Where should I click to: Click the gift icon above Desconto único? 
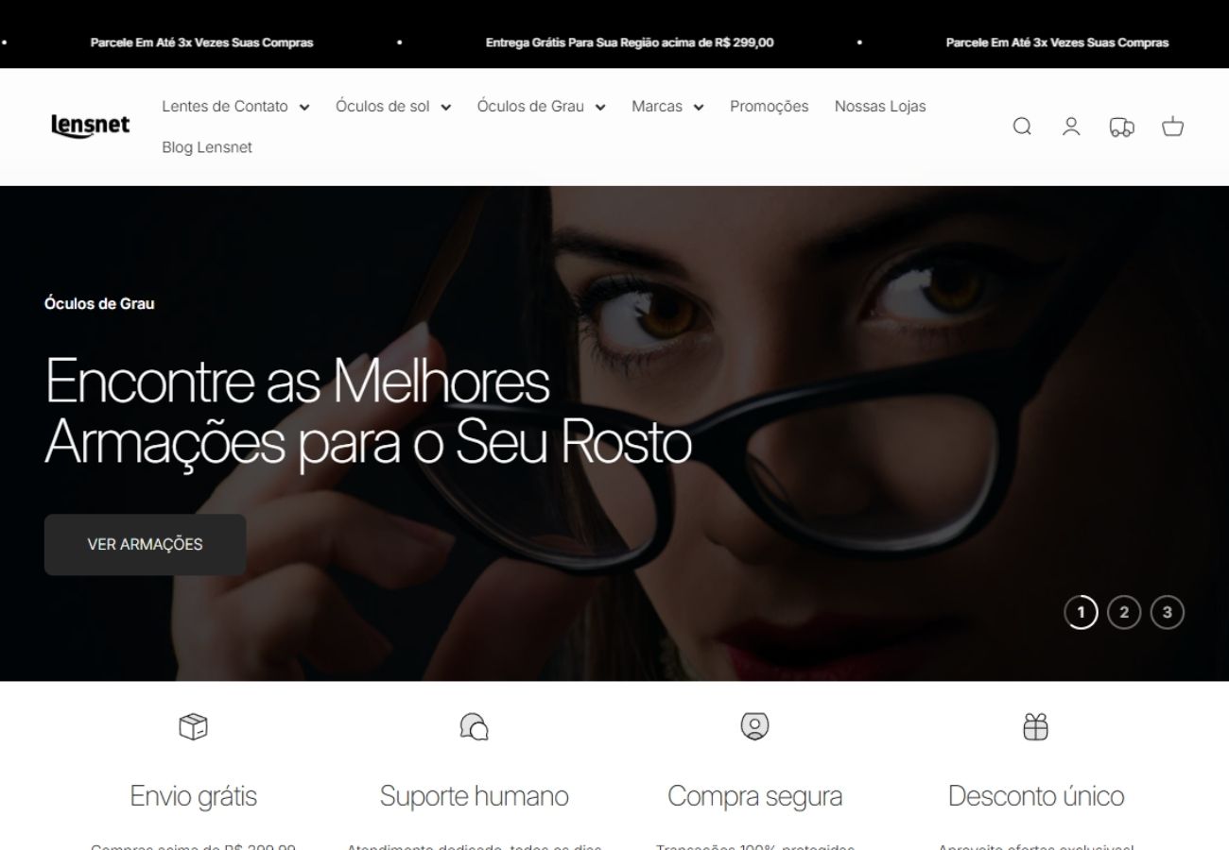(x=1036, y=726)
